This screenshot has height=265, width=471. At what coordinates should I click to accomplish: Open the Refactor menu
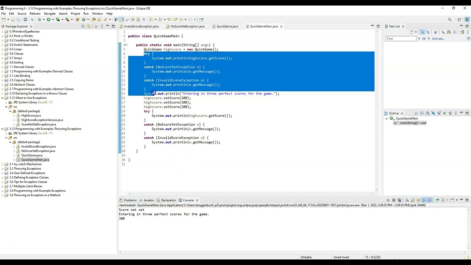(35, 14)
